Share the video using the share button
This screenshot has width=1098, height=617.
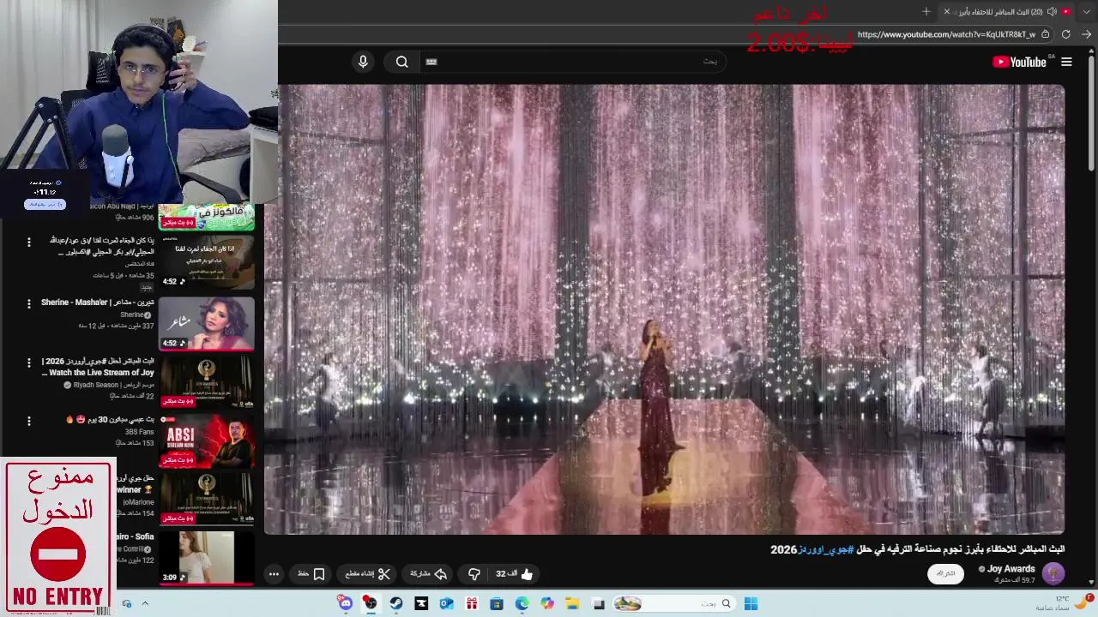(x=429, y=574)
